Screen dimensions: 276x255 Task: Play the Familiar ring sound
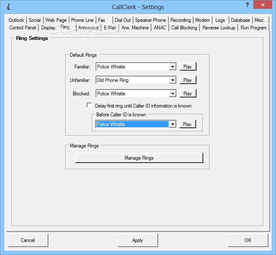click(x=188, y=67)
